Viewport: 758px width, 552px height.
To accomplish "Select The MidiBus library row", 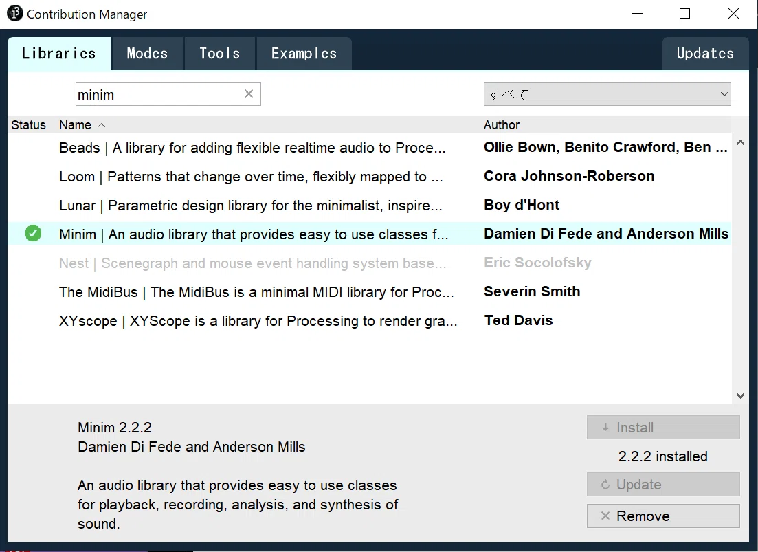I will click(369, 292).
